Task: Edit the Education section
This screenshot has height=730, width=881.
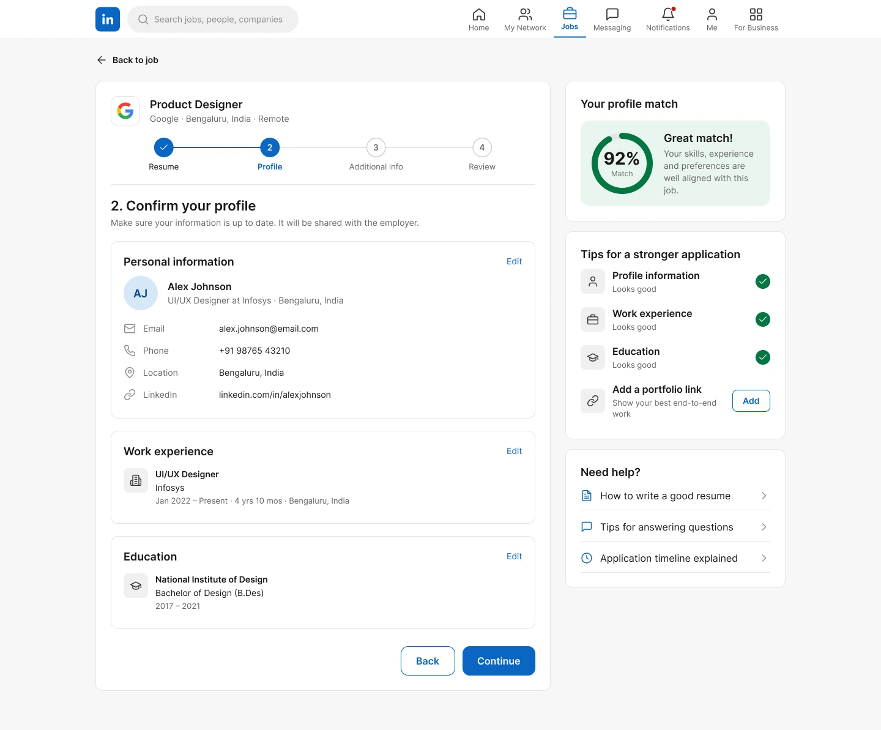Action: [x=514, y=556]
